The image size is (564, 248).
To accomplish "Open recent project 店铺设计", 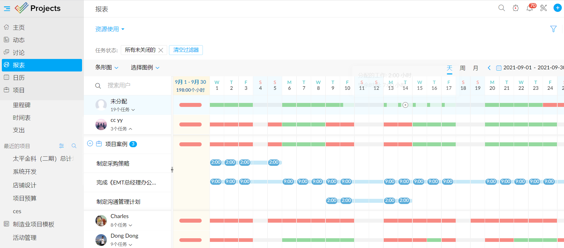I will 25,185.
